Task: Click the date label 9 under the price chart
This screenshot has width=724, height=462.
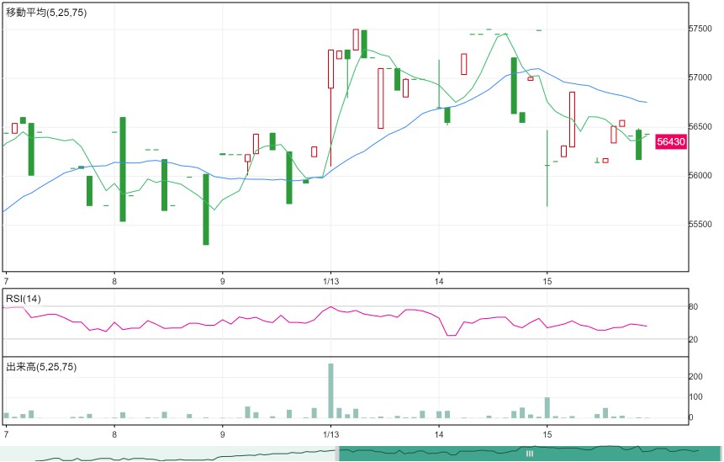Action: coord(223,281)
